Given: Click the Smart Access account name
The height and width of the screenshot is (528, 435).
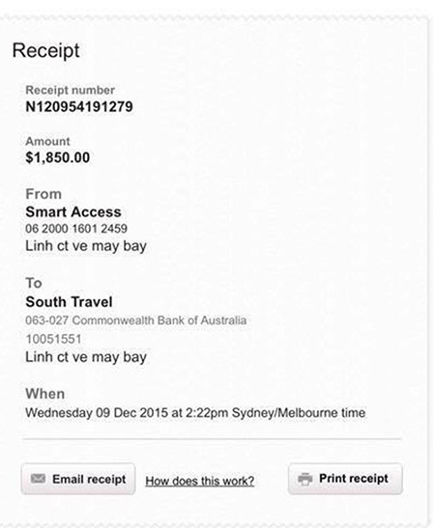Looking at the screenshot, I should [x=73, y=211].
